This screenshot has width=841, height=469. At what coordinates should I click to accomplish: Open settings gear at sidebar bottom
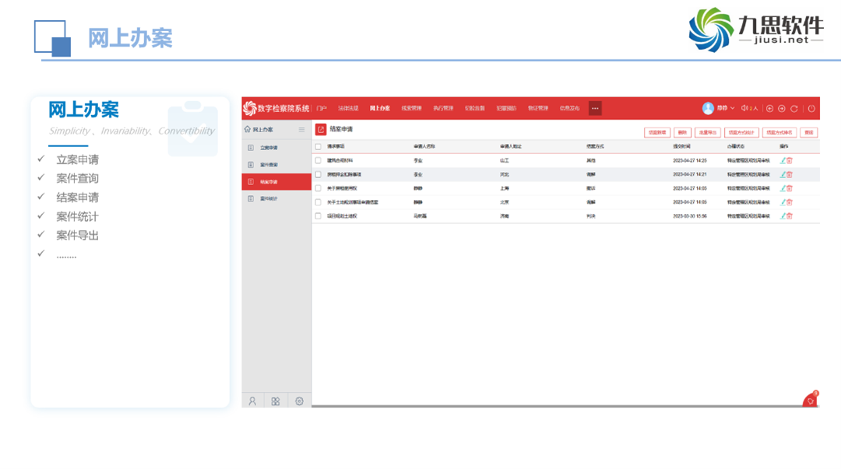coord(299,401)
